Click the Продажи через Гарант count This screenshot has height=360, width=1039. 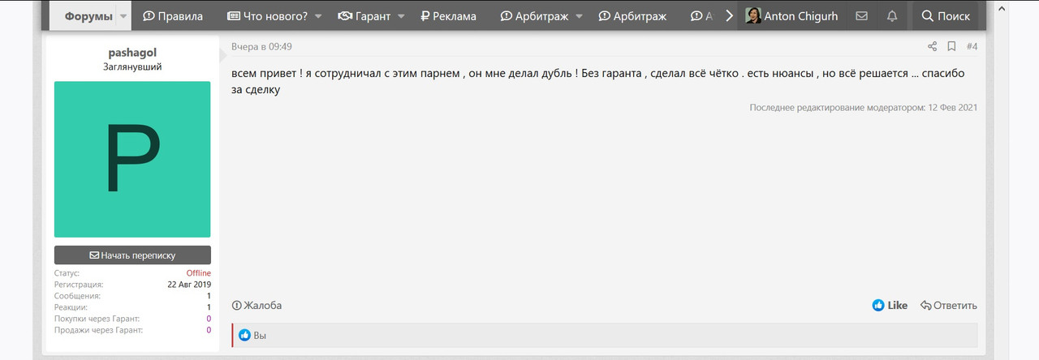click(208, 330)
